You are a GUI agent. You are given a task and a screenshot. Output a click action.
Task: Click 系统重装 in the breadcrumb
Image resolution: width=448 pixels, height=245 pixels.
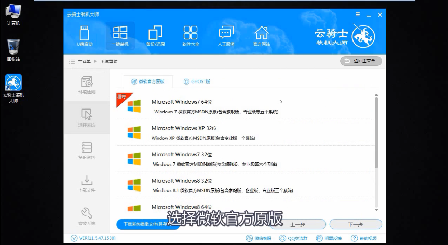click(109, 61)
